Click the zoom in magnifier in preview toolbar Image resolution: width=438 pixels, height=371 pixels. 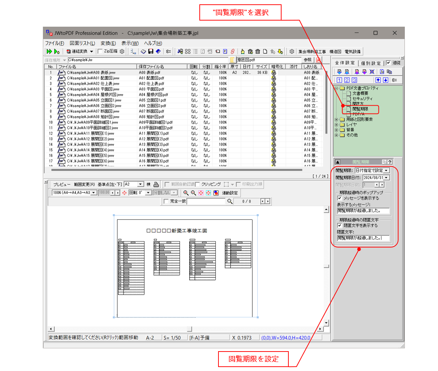[186, 193]
